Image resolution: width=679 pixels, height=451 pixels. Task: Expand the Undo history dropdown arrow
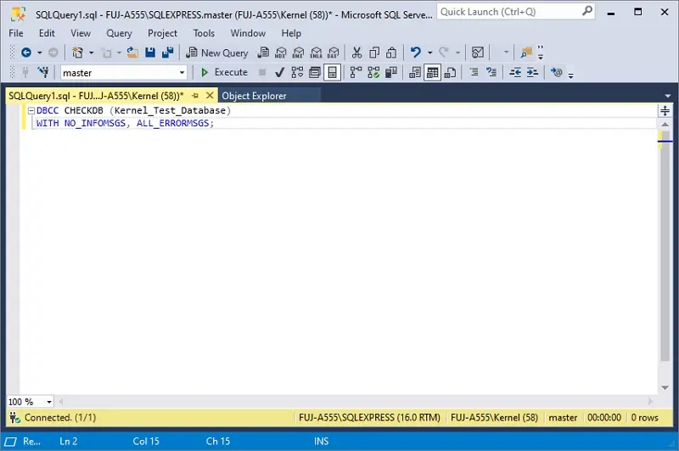point(429,53)
